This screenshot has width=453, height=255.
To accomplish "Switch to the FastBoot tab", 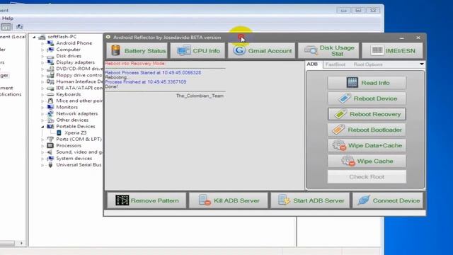I will click(335, 64).
